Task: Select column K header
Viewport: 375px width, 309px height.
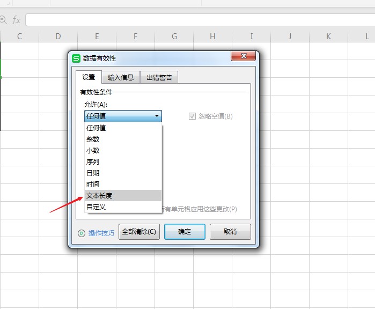Action: [329, 36]
